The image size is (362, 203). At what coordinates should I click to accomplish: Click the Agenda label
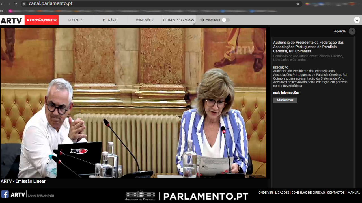pos(340,31)
